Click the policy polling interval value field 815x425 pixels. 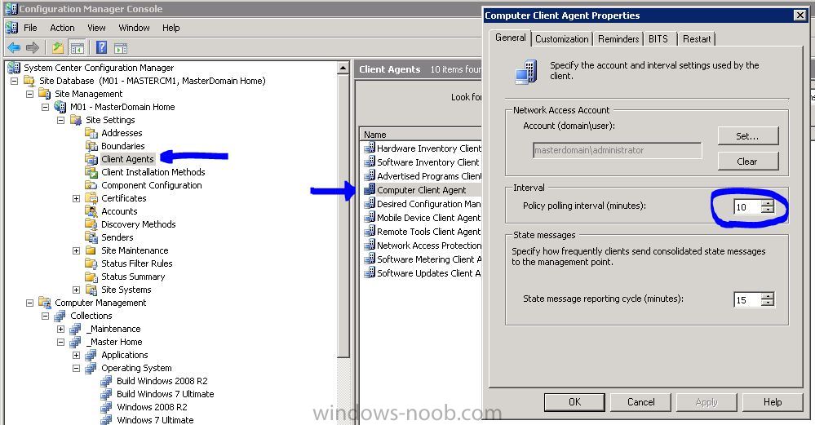pyautogui.click(x=747, y=206)
